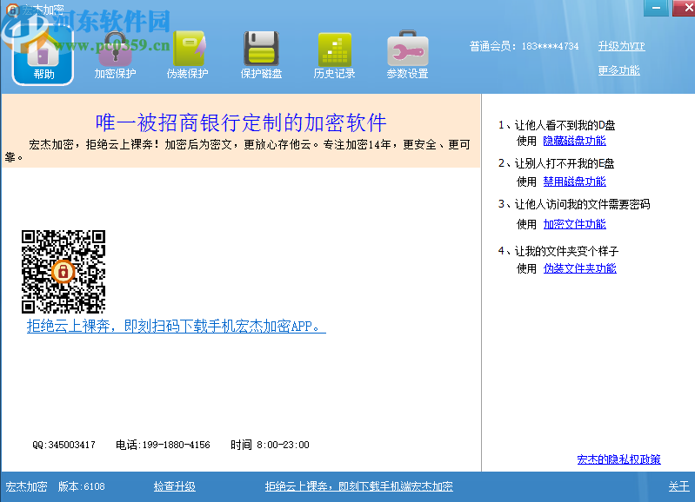
Task: Open 宏杰的隐私权政策 privacy policy link
Action: click(x=618, y=459)
